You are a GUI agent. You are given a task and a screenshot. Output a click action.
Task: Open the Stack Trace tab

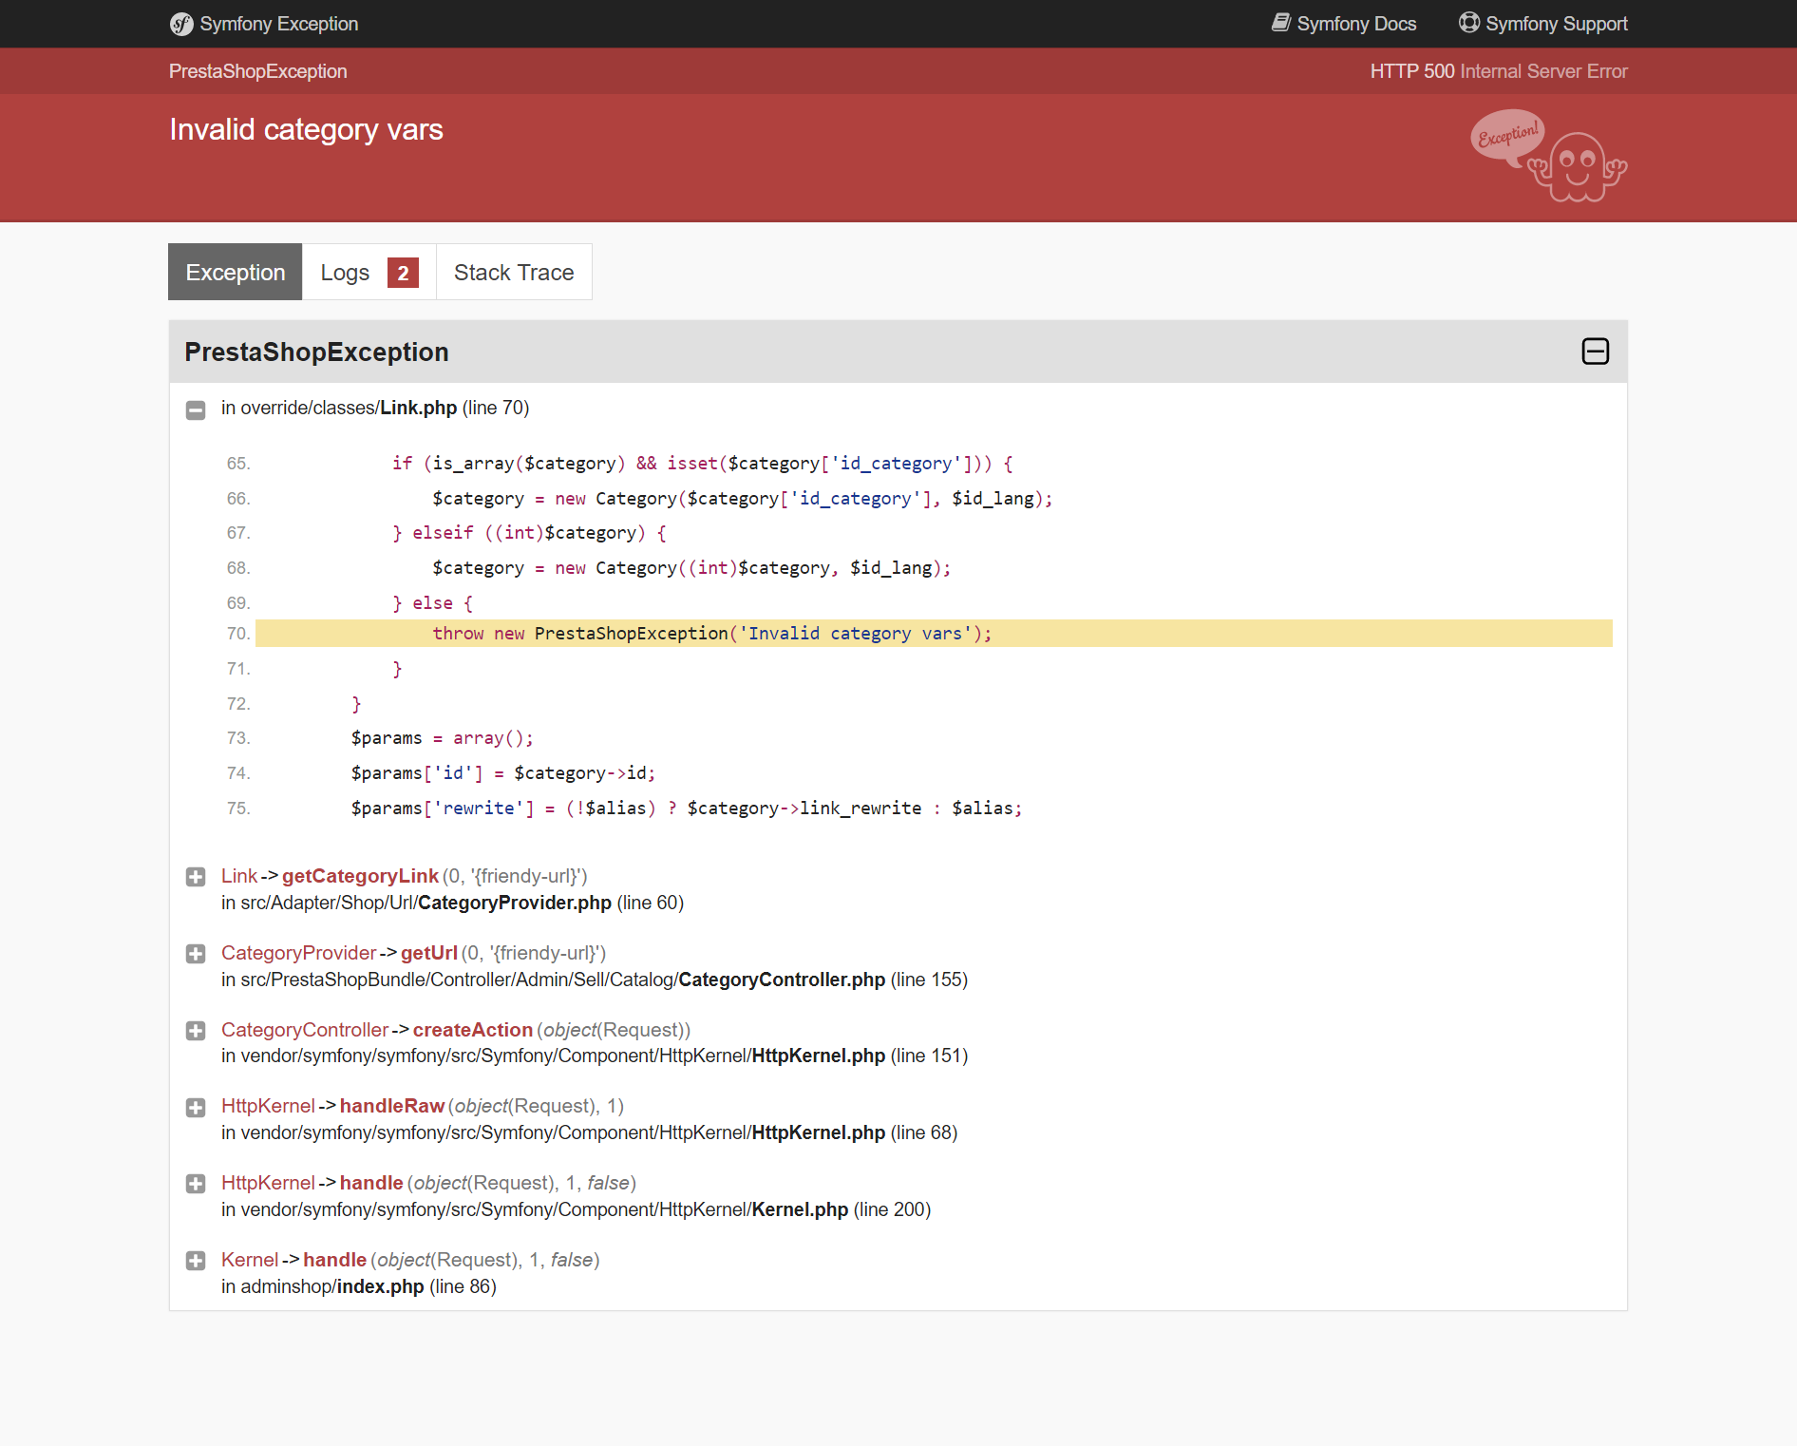pyautogui.click(x=514, y=273)
